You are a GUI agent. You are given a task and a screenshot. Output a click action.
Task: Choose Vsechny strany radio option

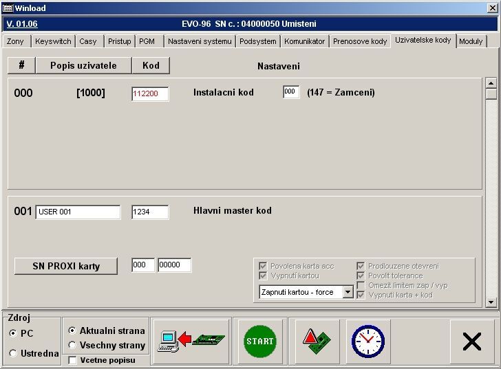[x=72, y=345]
